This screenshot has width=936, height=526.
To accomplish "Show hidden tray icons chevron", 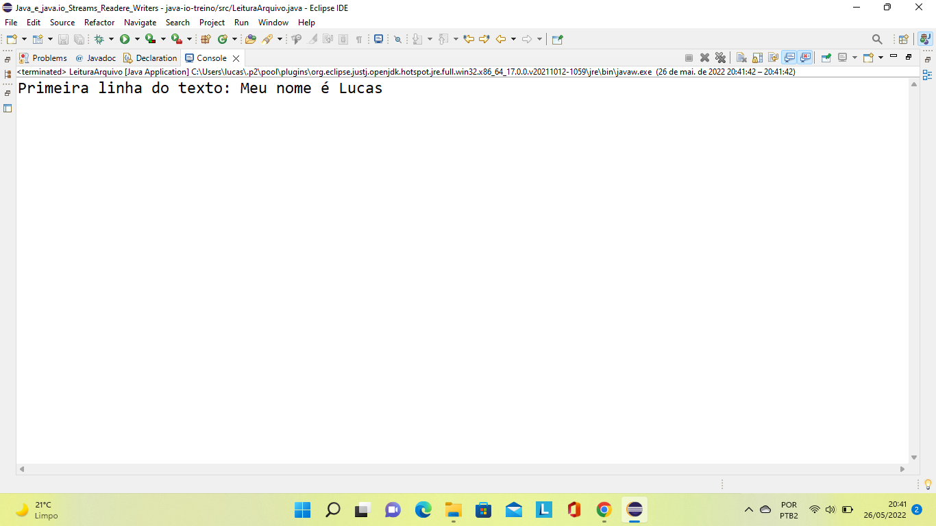I will (748, 510).
